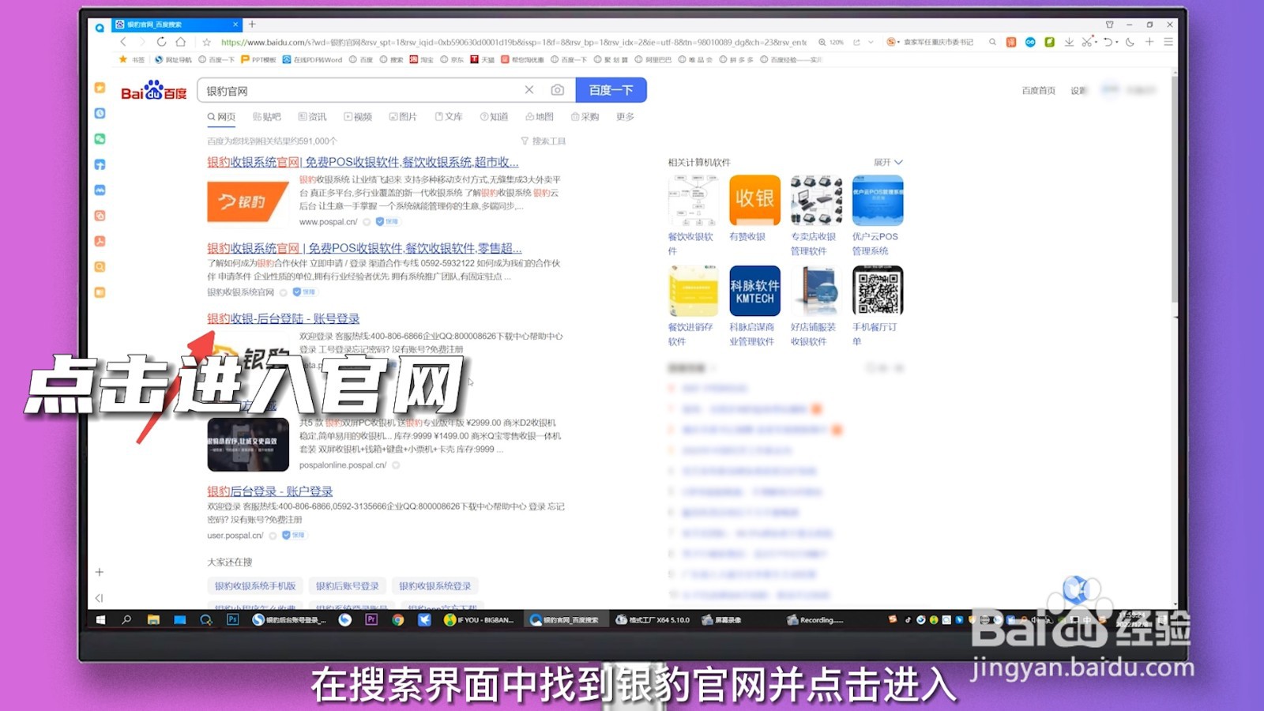Click the green messaging icon in the left sidebar
The width and height of the screenshot is (1264, 711).
pyautogui.click(x=100, y=137)
